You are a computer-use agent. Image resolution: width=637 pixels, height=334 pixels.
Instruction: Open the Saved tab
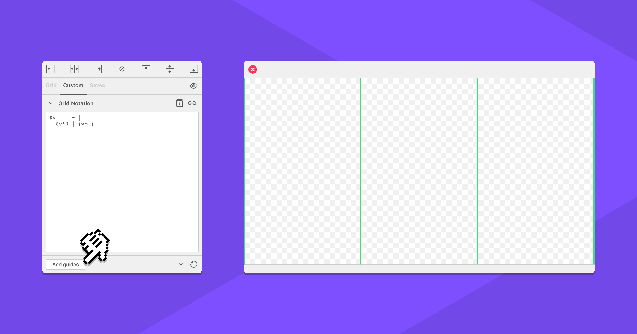pos(97,85)
